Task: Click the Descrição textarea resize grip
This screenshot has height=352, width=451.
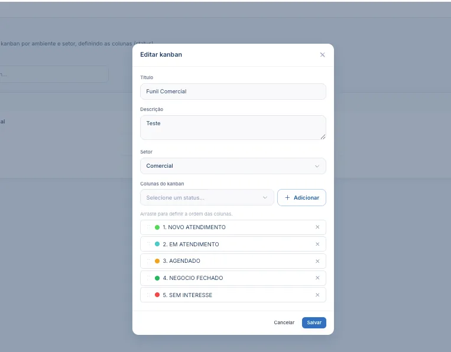Action: [323, 137]
